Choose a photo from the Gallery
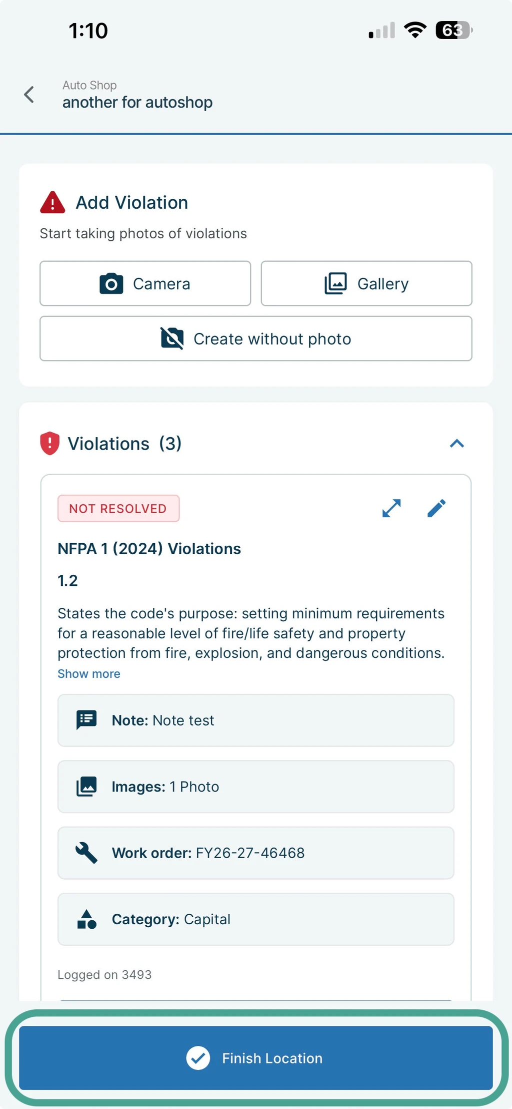This screenshot has height=1109, width=512. 366,283
